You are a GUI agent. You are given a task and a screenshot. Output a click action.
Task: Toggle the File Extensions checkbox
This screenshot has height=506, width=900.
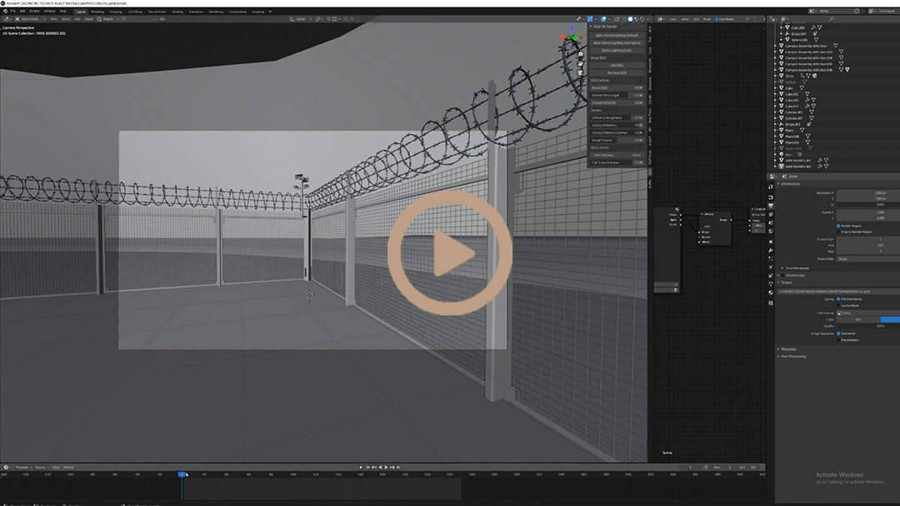[x=838, y=299]
